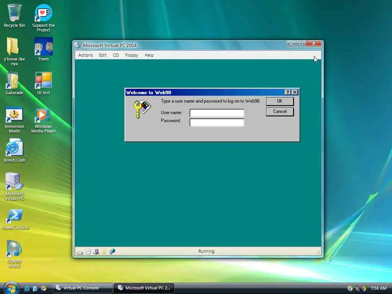The width and height of the screenshot is (392, 294).
Task: Click OK in the Web98 login dialog
Action: (280, 101)
